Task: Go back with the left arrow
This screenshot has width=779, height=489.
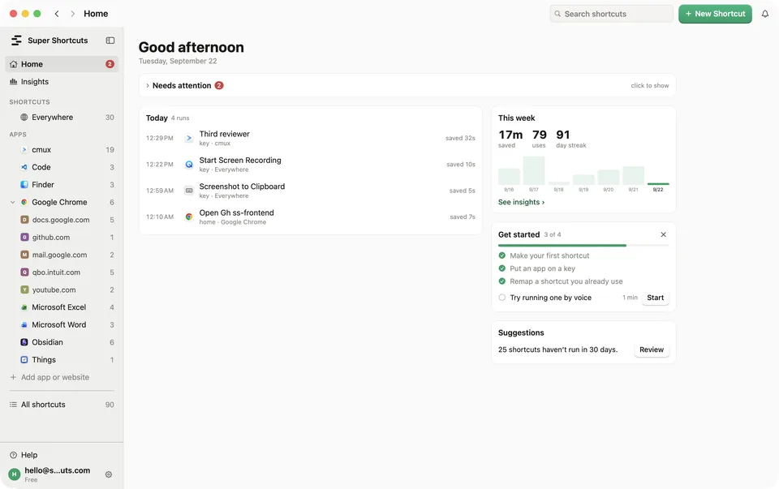Action: coord(57,14)
